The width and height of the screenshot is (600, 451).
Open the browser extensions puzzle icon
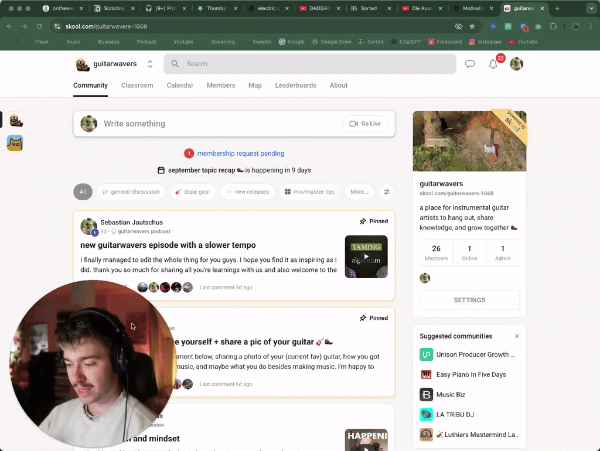tap(553, 26)
